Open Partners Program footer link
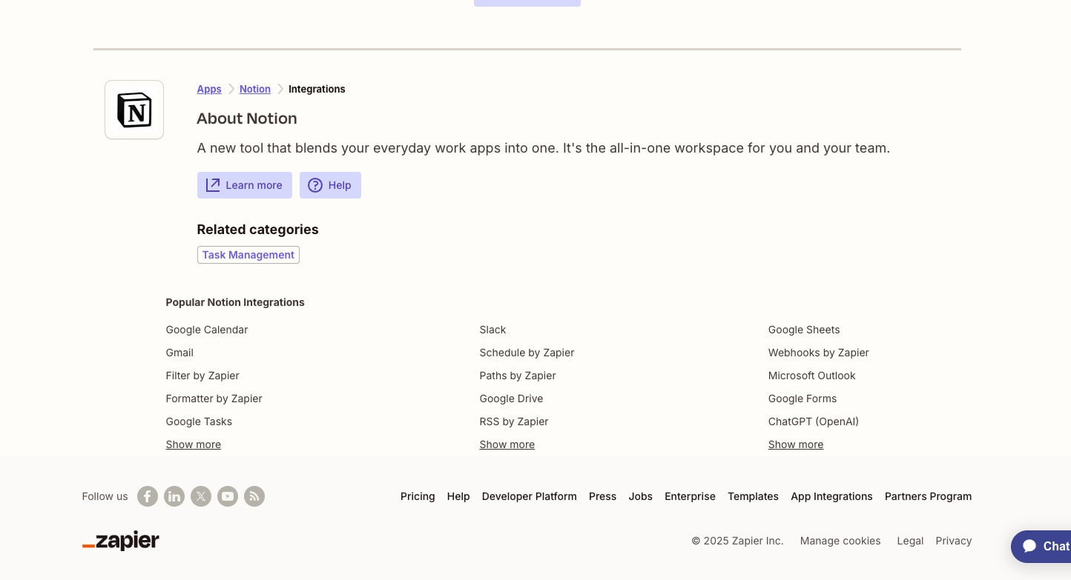The height and width of the screenshot is (580, 1071). [929, 496]
